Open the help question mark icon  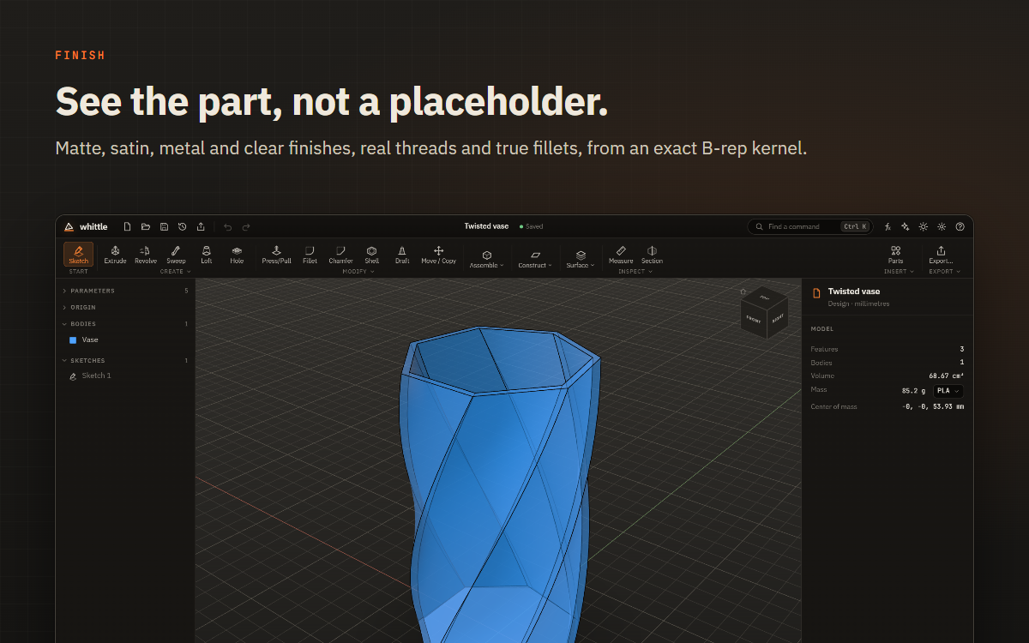(960, 226)
